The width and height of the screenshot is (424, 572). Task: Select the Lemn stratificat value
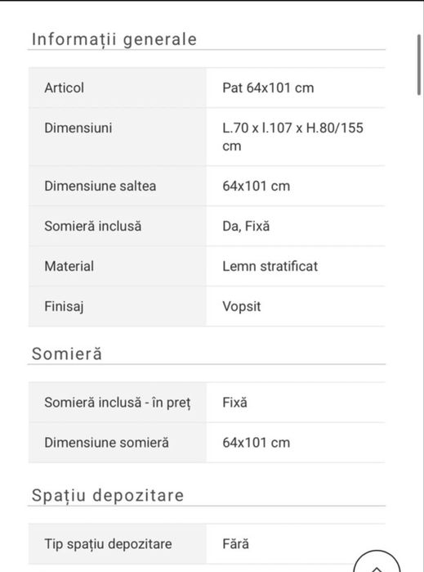(x=270, y=266)
